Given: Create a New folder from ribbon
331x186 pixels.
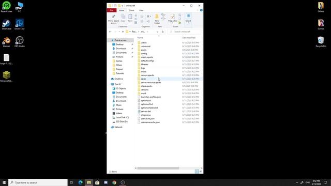Looking at the screenshot, I should (157, 19).
